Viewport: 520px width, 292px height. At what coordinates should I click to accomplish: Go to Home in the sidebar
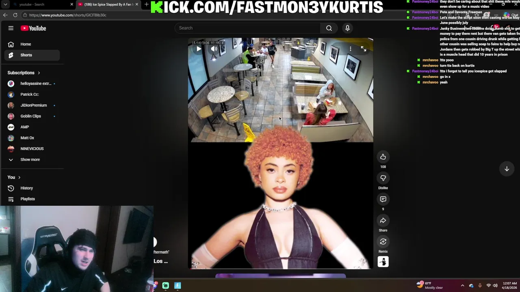click(x=32, y=44)
